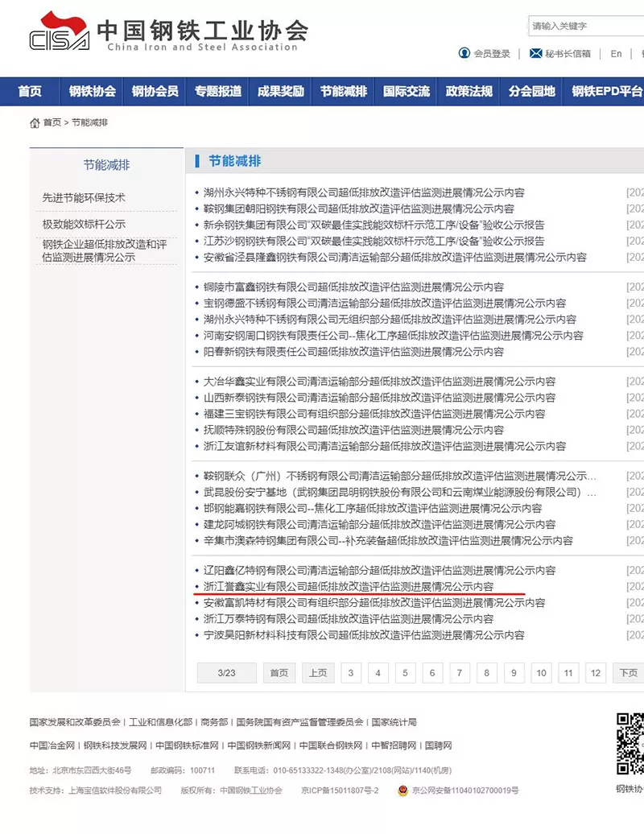Image resolution: width=644 pixels, height=834 pixels.
Task: Open the 福建三宝钢铁 notice
Action: pos(374,414)
